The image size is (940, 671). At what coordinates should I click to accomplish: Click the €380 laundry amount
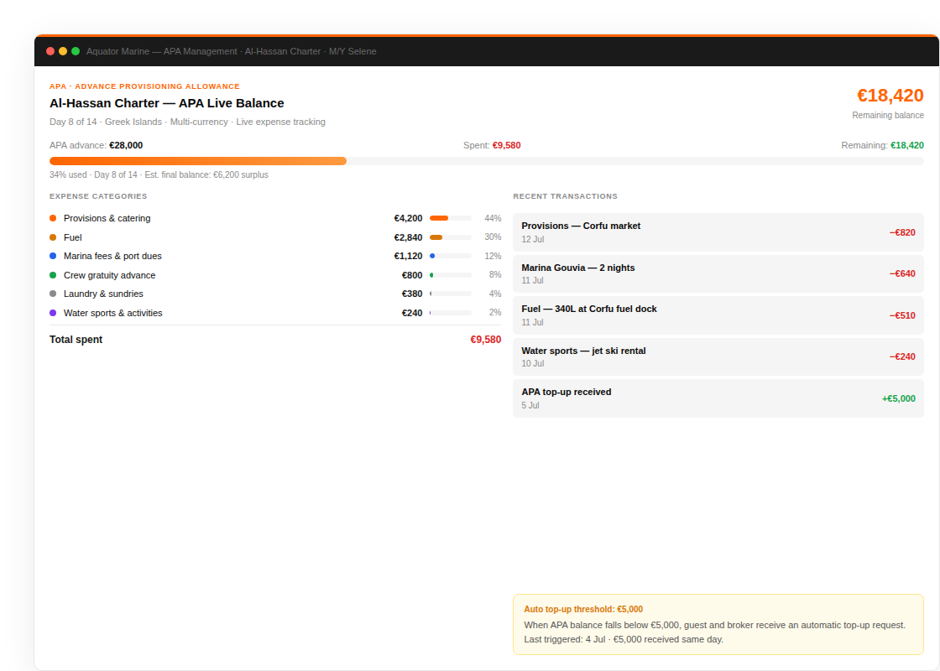(412, 294)
